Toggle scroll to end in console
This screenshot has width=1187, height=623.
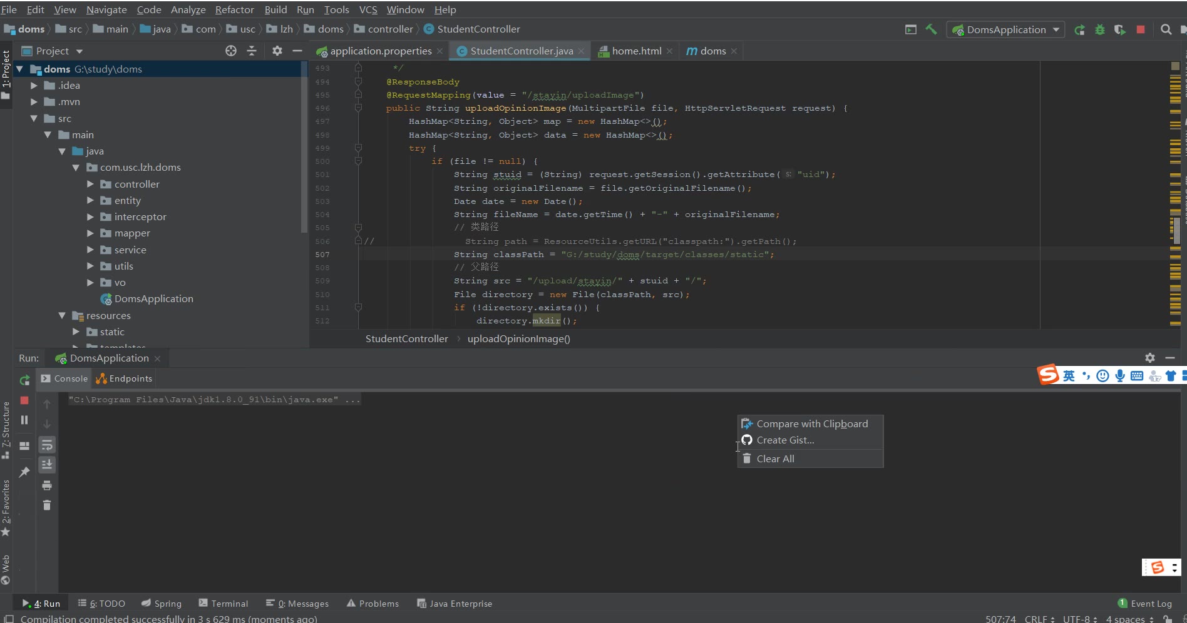[47, 465]
